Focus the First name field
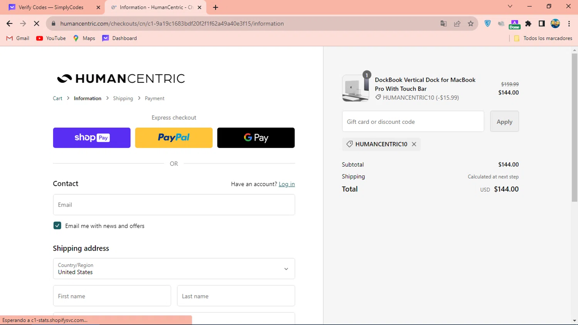Viewport: 578px width, 325px height. pos(112,296)
